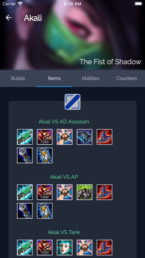Viewport: 145px width, 258px height.
Task: Select Void Staff item in VS AD Assassin
Action: (x=25, y=155)
